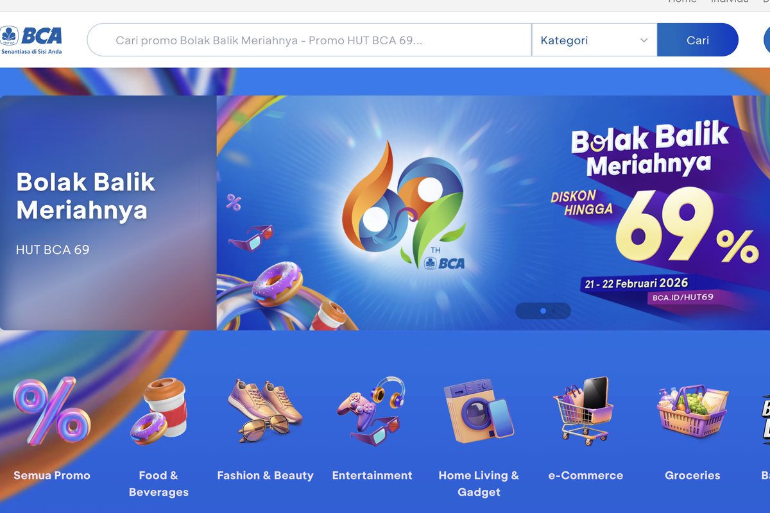Open the Bolak Balik Meriahnya 69% banner

point(493,213)
